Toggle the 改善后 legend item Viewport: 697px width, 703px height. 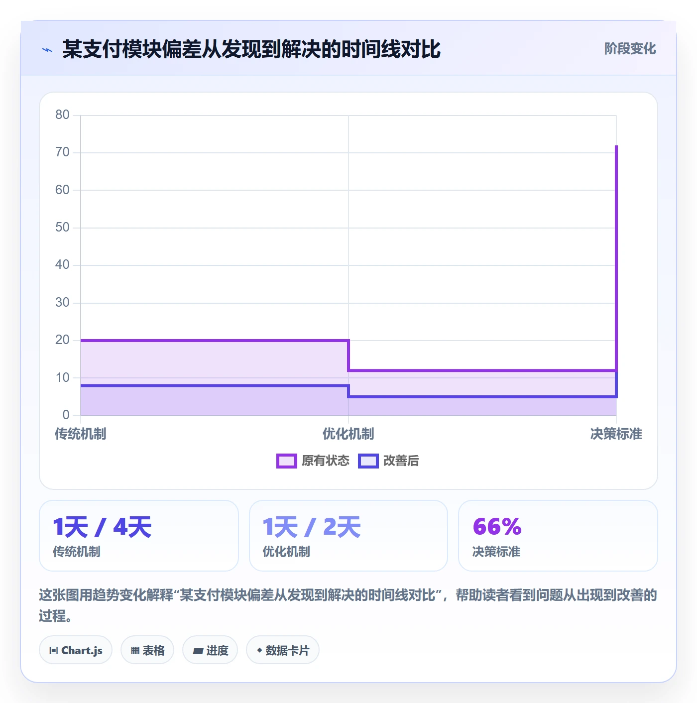click(388, 461)
